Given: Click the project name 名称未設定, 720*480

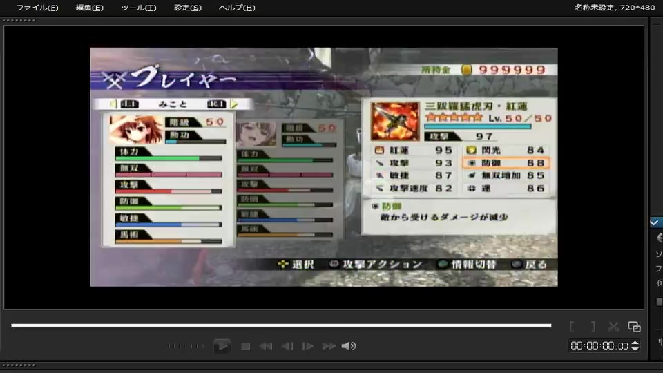Looking at the screenshot, I should 615,7.
